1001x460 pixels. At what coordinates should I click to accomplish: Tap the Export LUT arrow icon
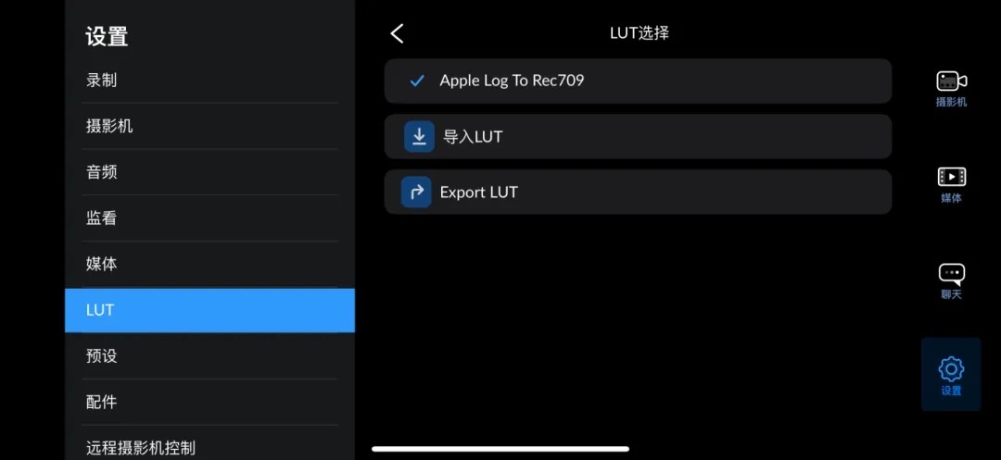pyautogui.click(x=416, y=193)
